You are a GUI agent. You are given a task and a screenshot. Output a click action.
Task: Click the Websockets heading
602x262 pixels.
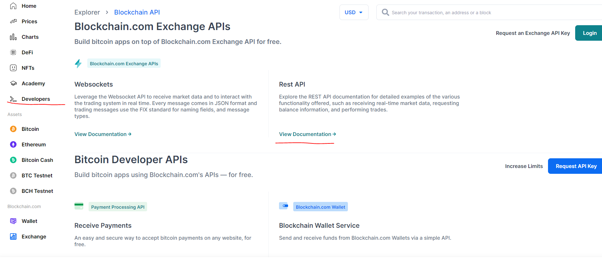(93, 84)
